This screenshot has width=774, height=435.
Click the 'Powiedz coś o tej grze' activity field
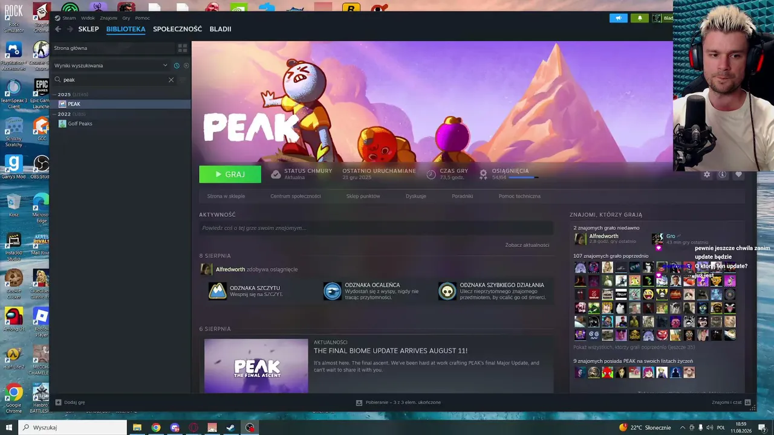376,228
